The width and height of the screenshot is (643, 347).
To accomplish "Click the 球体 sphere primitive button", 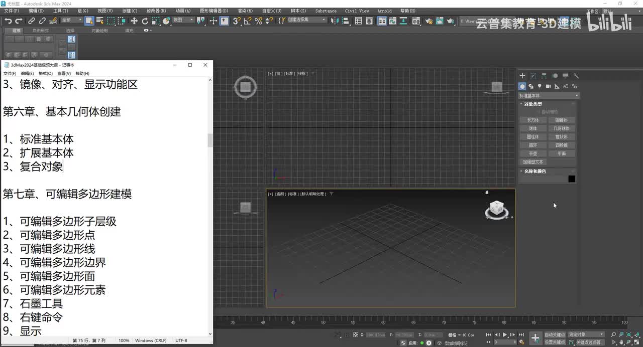I will coord(532,128).
